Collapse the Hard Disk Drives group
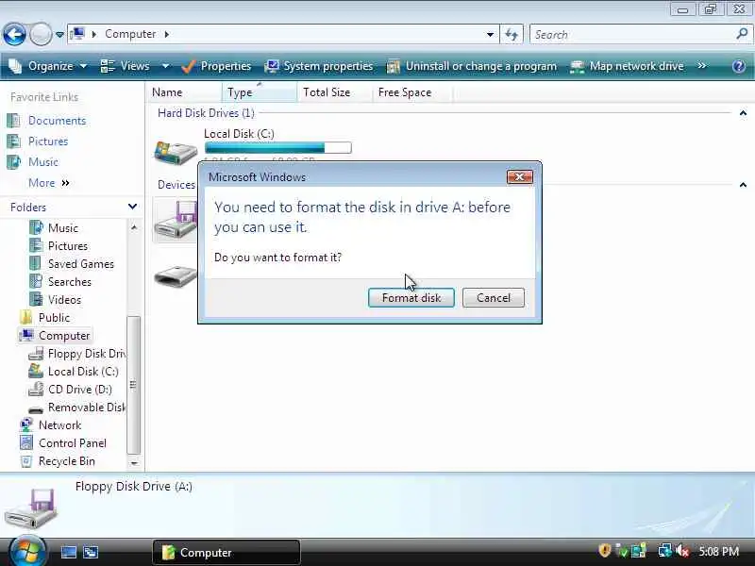The height and width of the screenshot is (566, 755). [743, 113]
